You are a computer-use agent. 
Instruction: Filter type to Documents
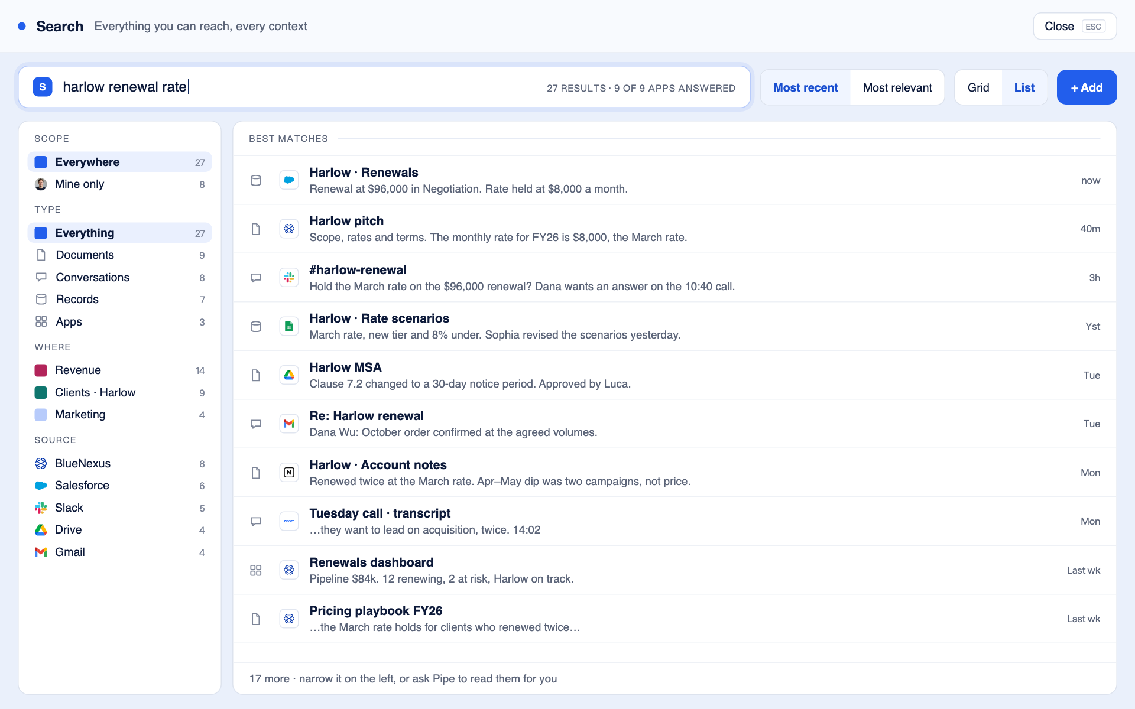pos(119,255)
